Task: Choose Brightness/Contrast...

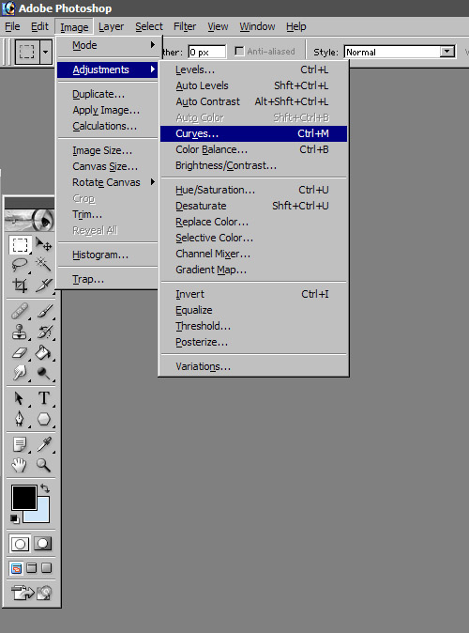Action: pos(253,165)
